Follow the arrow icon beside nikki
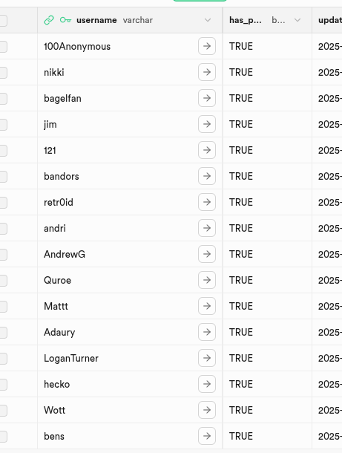The image size is (342, 453). [207, 72]
